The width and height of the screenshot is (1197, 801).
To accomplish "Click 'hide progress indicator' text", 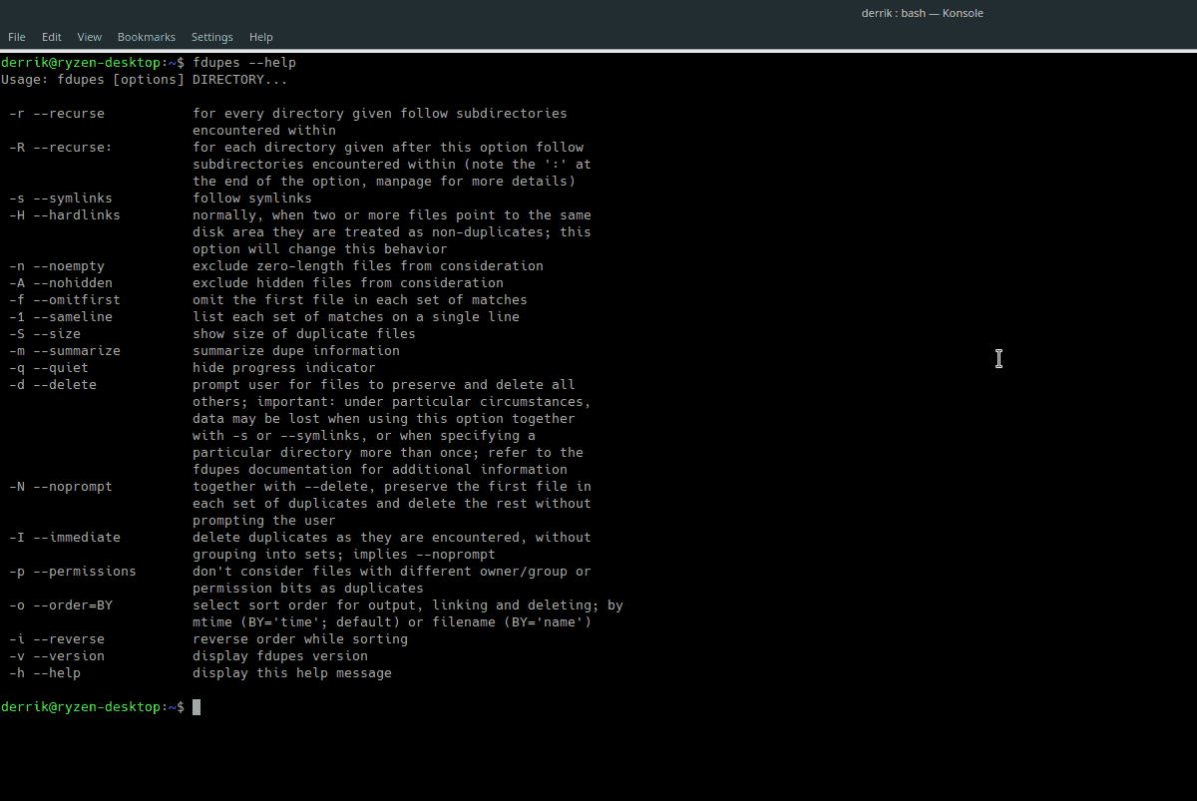I will 284,368.
